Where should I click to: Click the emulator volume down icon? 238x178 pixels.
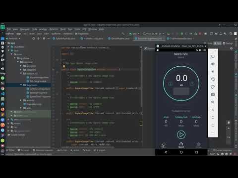(x=213, y=72)
